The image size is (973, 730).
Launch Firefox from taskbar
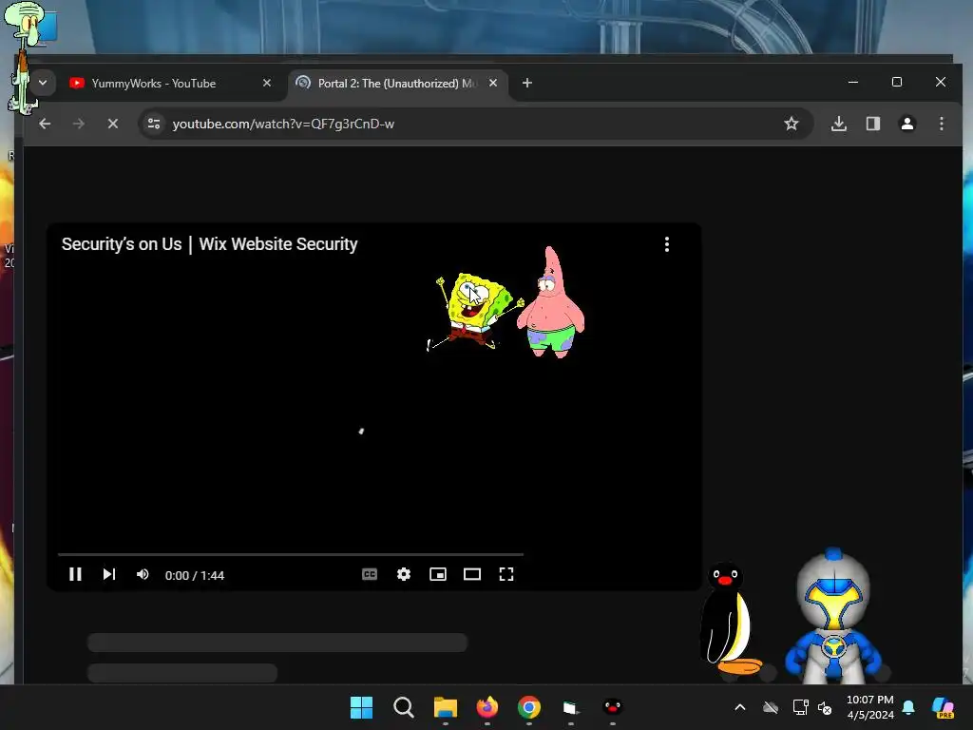point(487,707)
